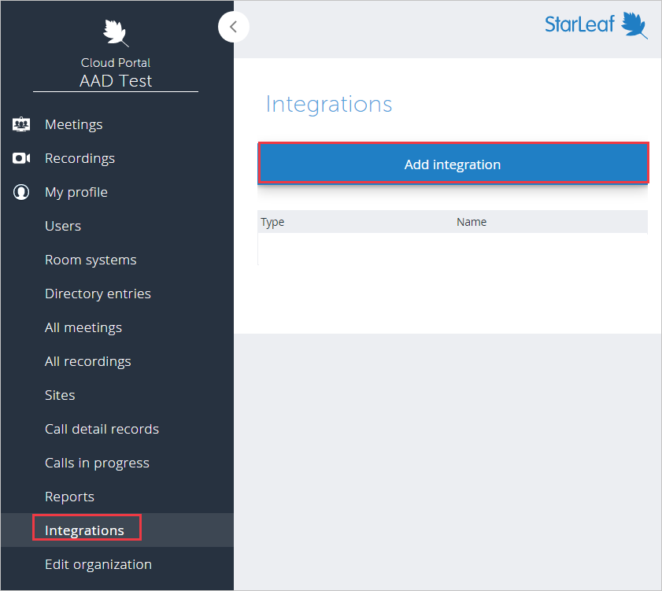Image resolution: width=662 pixels, height=591 pixels.
Task: Click the Cloud Portal leaf emblem
Action: coord(116,33)
